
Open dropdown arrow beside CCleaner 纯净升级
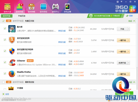pyautogui.click(x=129, y=63)
